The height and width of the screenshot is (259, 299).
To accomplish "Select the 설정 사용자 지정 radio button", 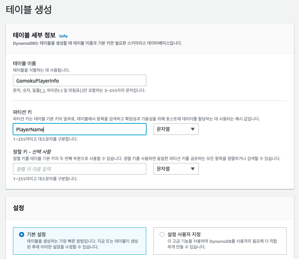I will (162, 234).
